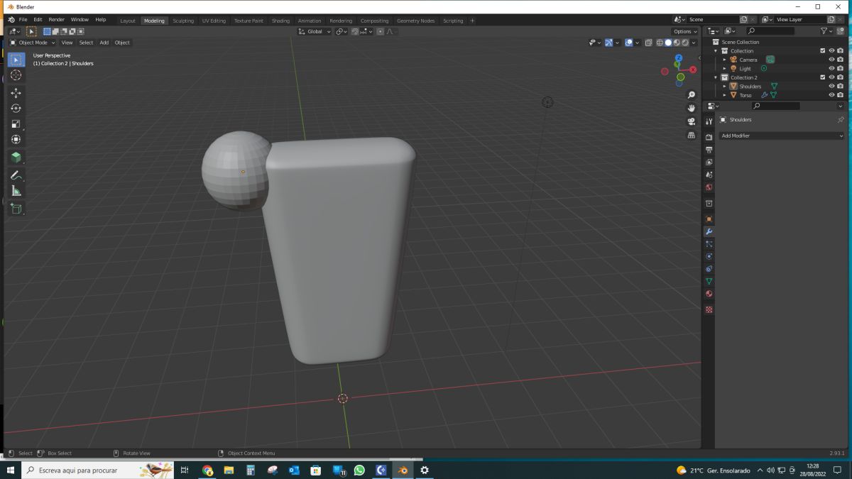Open the Tool properties tab

click(x=709, y=121)
